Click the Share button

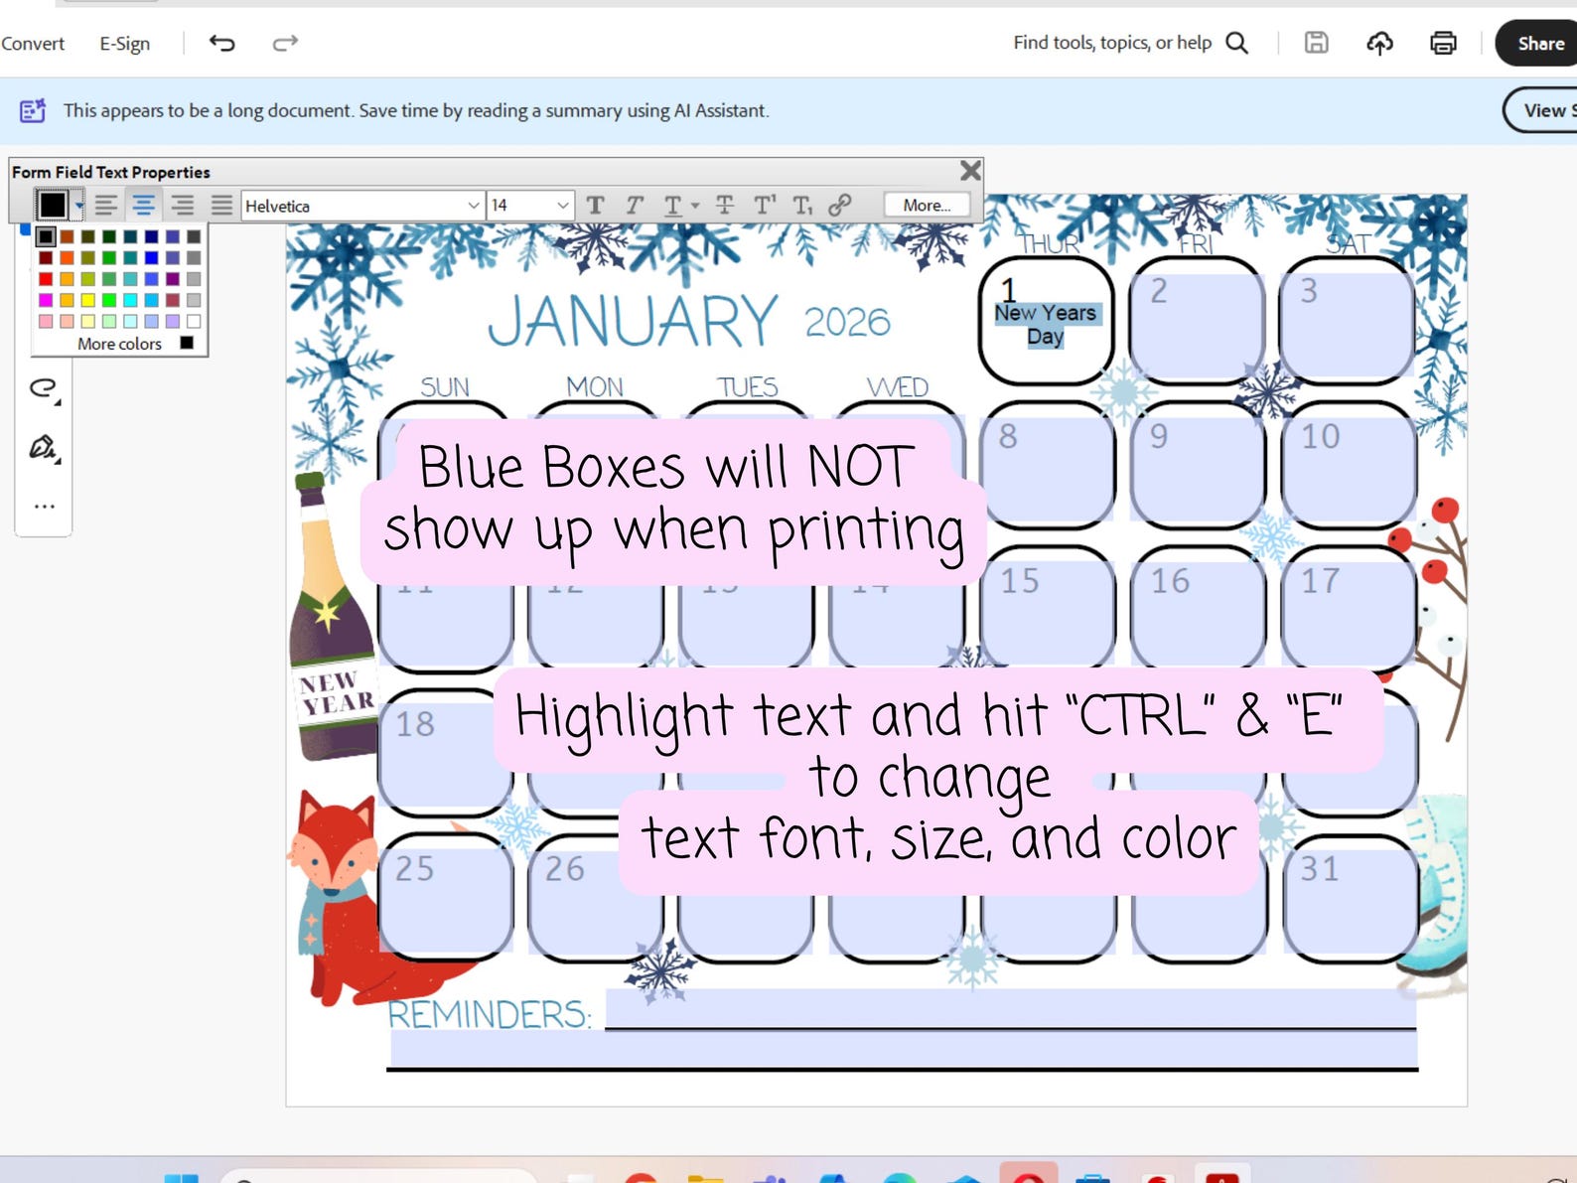1539,43
